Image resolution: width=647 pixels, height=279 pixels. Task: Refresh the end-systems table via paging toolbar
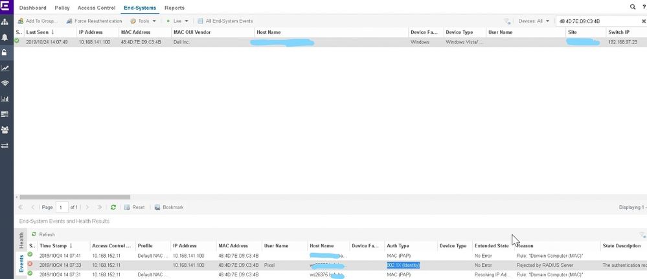[113, 207]
